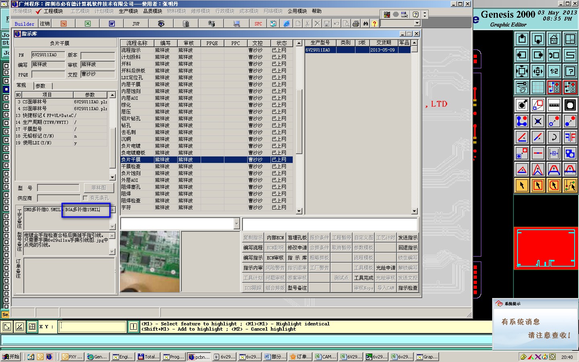Click the 指示检查 button
579x362 pixels.
pyautogui.click(x=408, y=288)
